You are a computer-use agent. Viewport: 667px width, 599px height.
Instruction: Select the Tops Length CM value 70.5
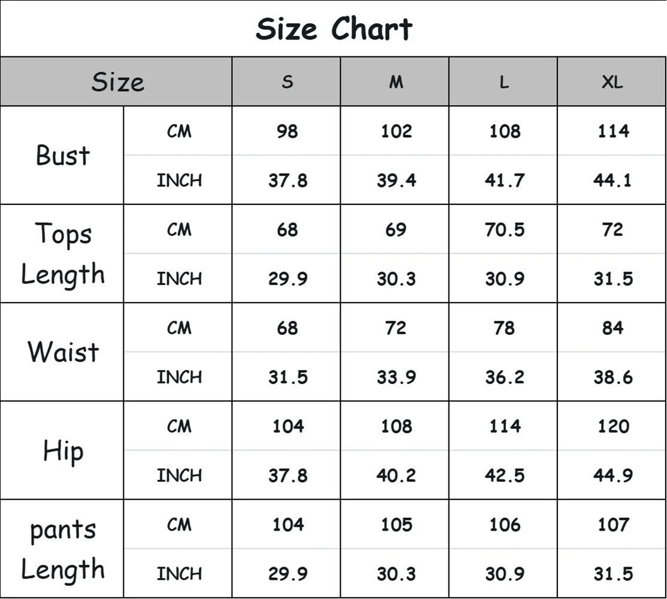pos(504,229)
